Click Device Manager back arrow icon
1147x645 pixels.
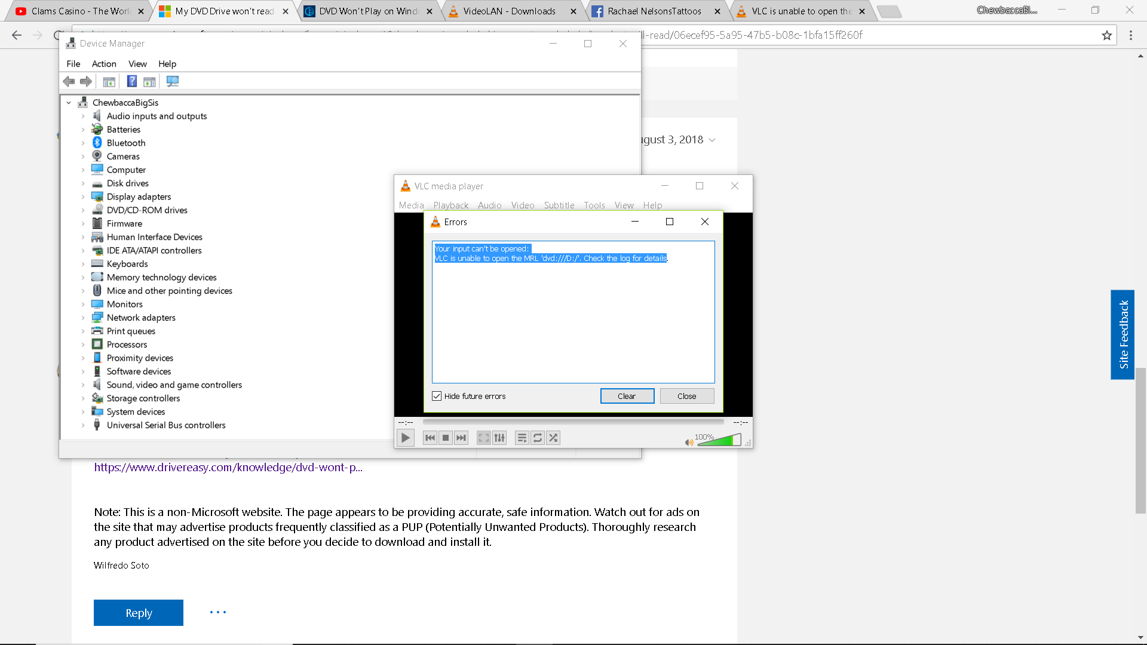[x=69, y=81]
